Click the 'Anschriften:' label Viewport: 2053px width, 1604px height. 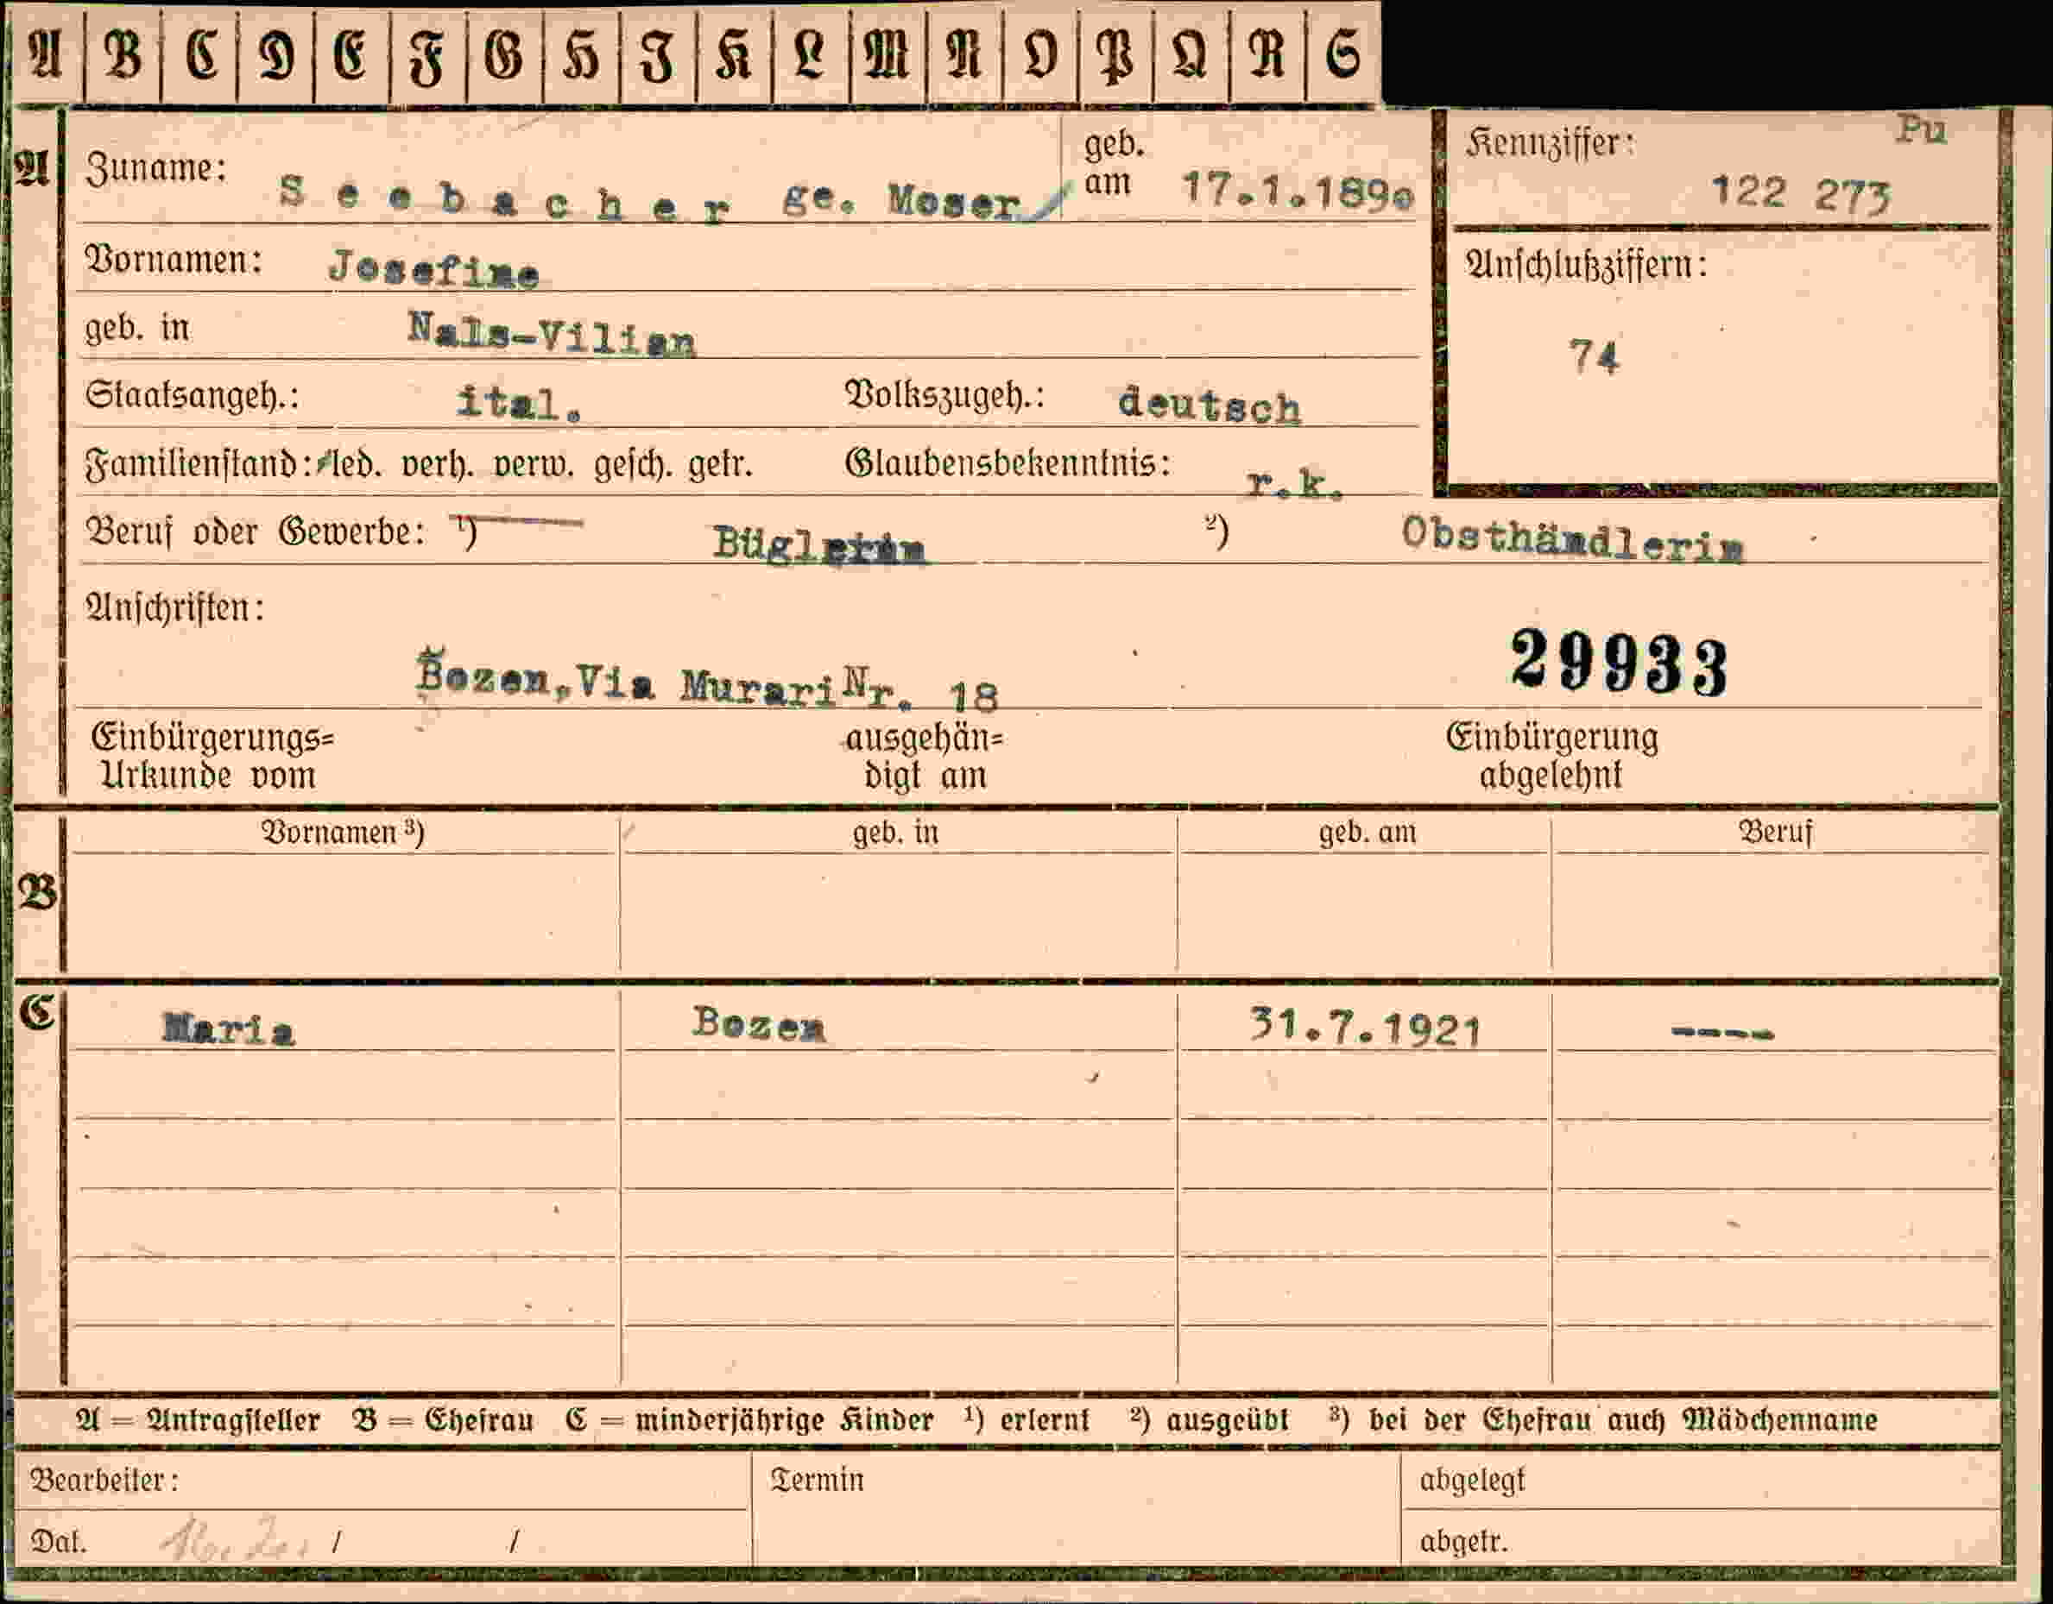175,609
